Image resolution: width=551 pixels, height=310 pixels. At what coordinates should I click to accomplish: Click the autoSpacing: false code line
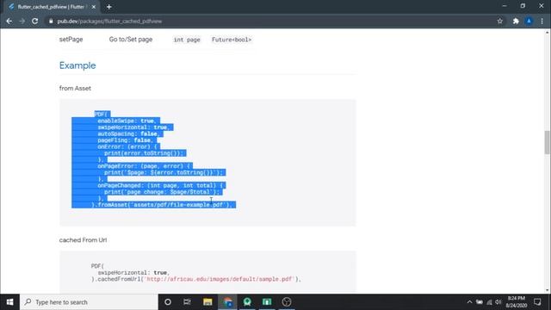(128, 134)
